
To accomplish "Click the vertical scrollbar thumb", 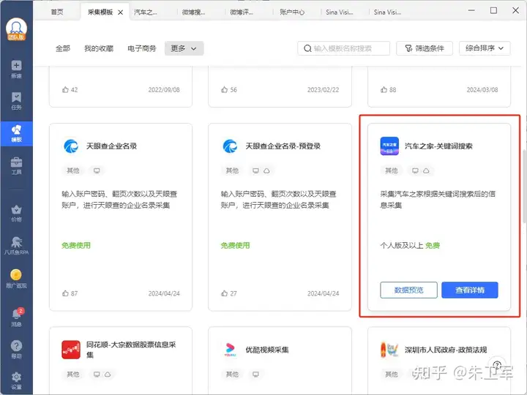I will (x=524, y=187).
